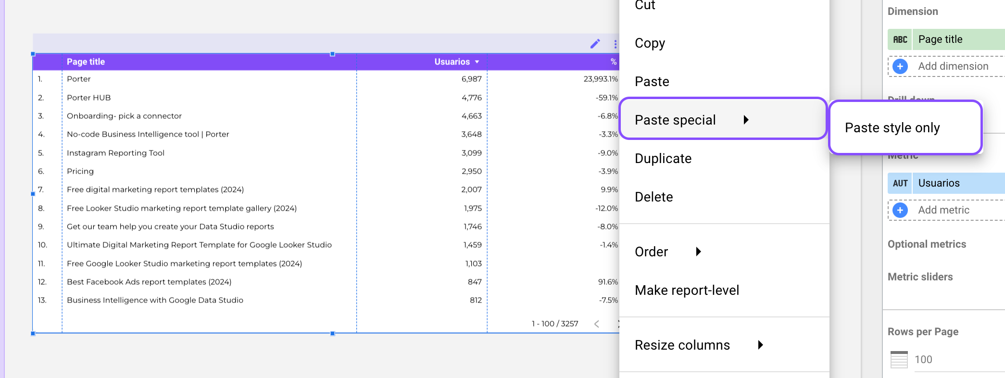Click the 'Instagram Reporting Tool' row

pos(326,153)
